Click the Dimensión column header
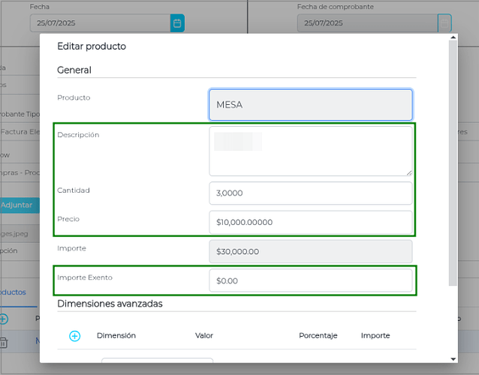Screen dimensions: 479x375 pyautogui.click(x=116, y=335)
